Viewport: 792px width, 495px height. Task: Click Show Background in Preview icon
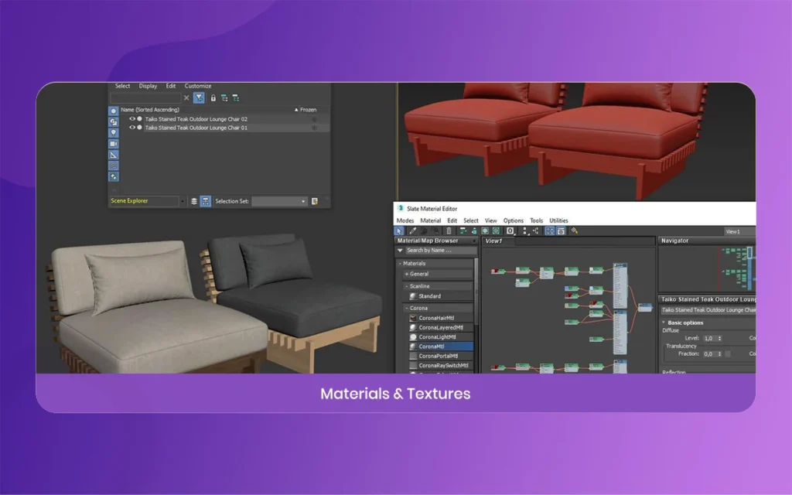496,230
